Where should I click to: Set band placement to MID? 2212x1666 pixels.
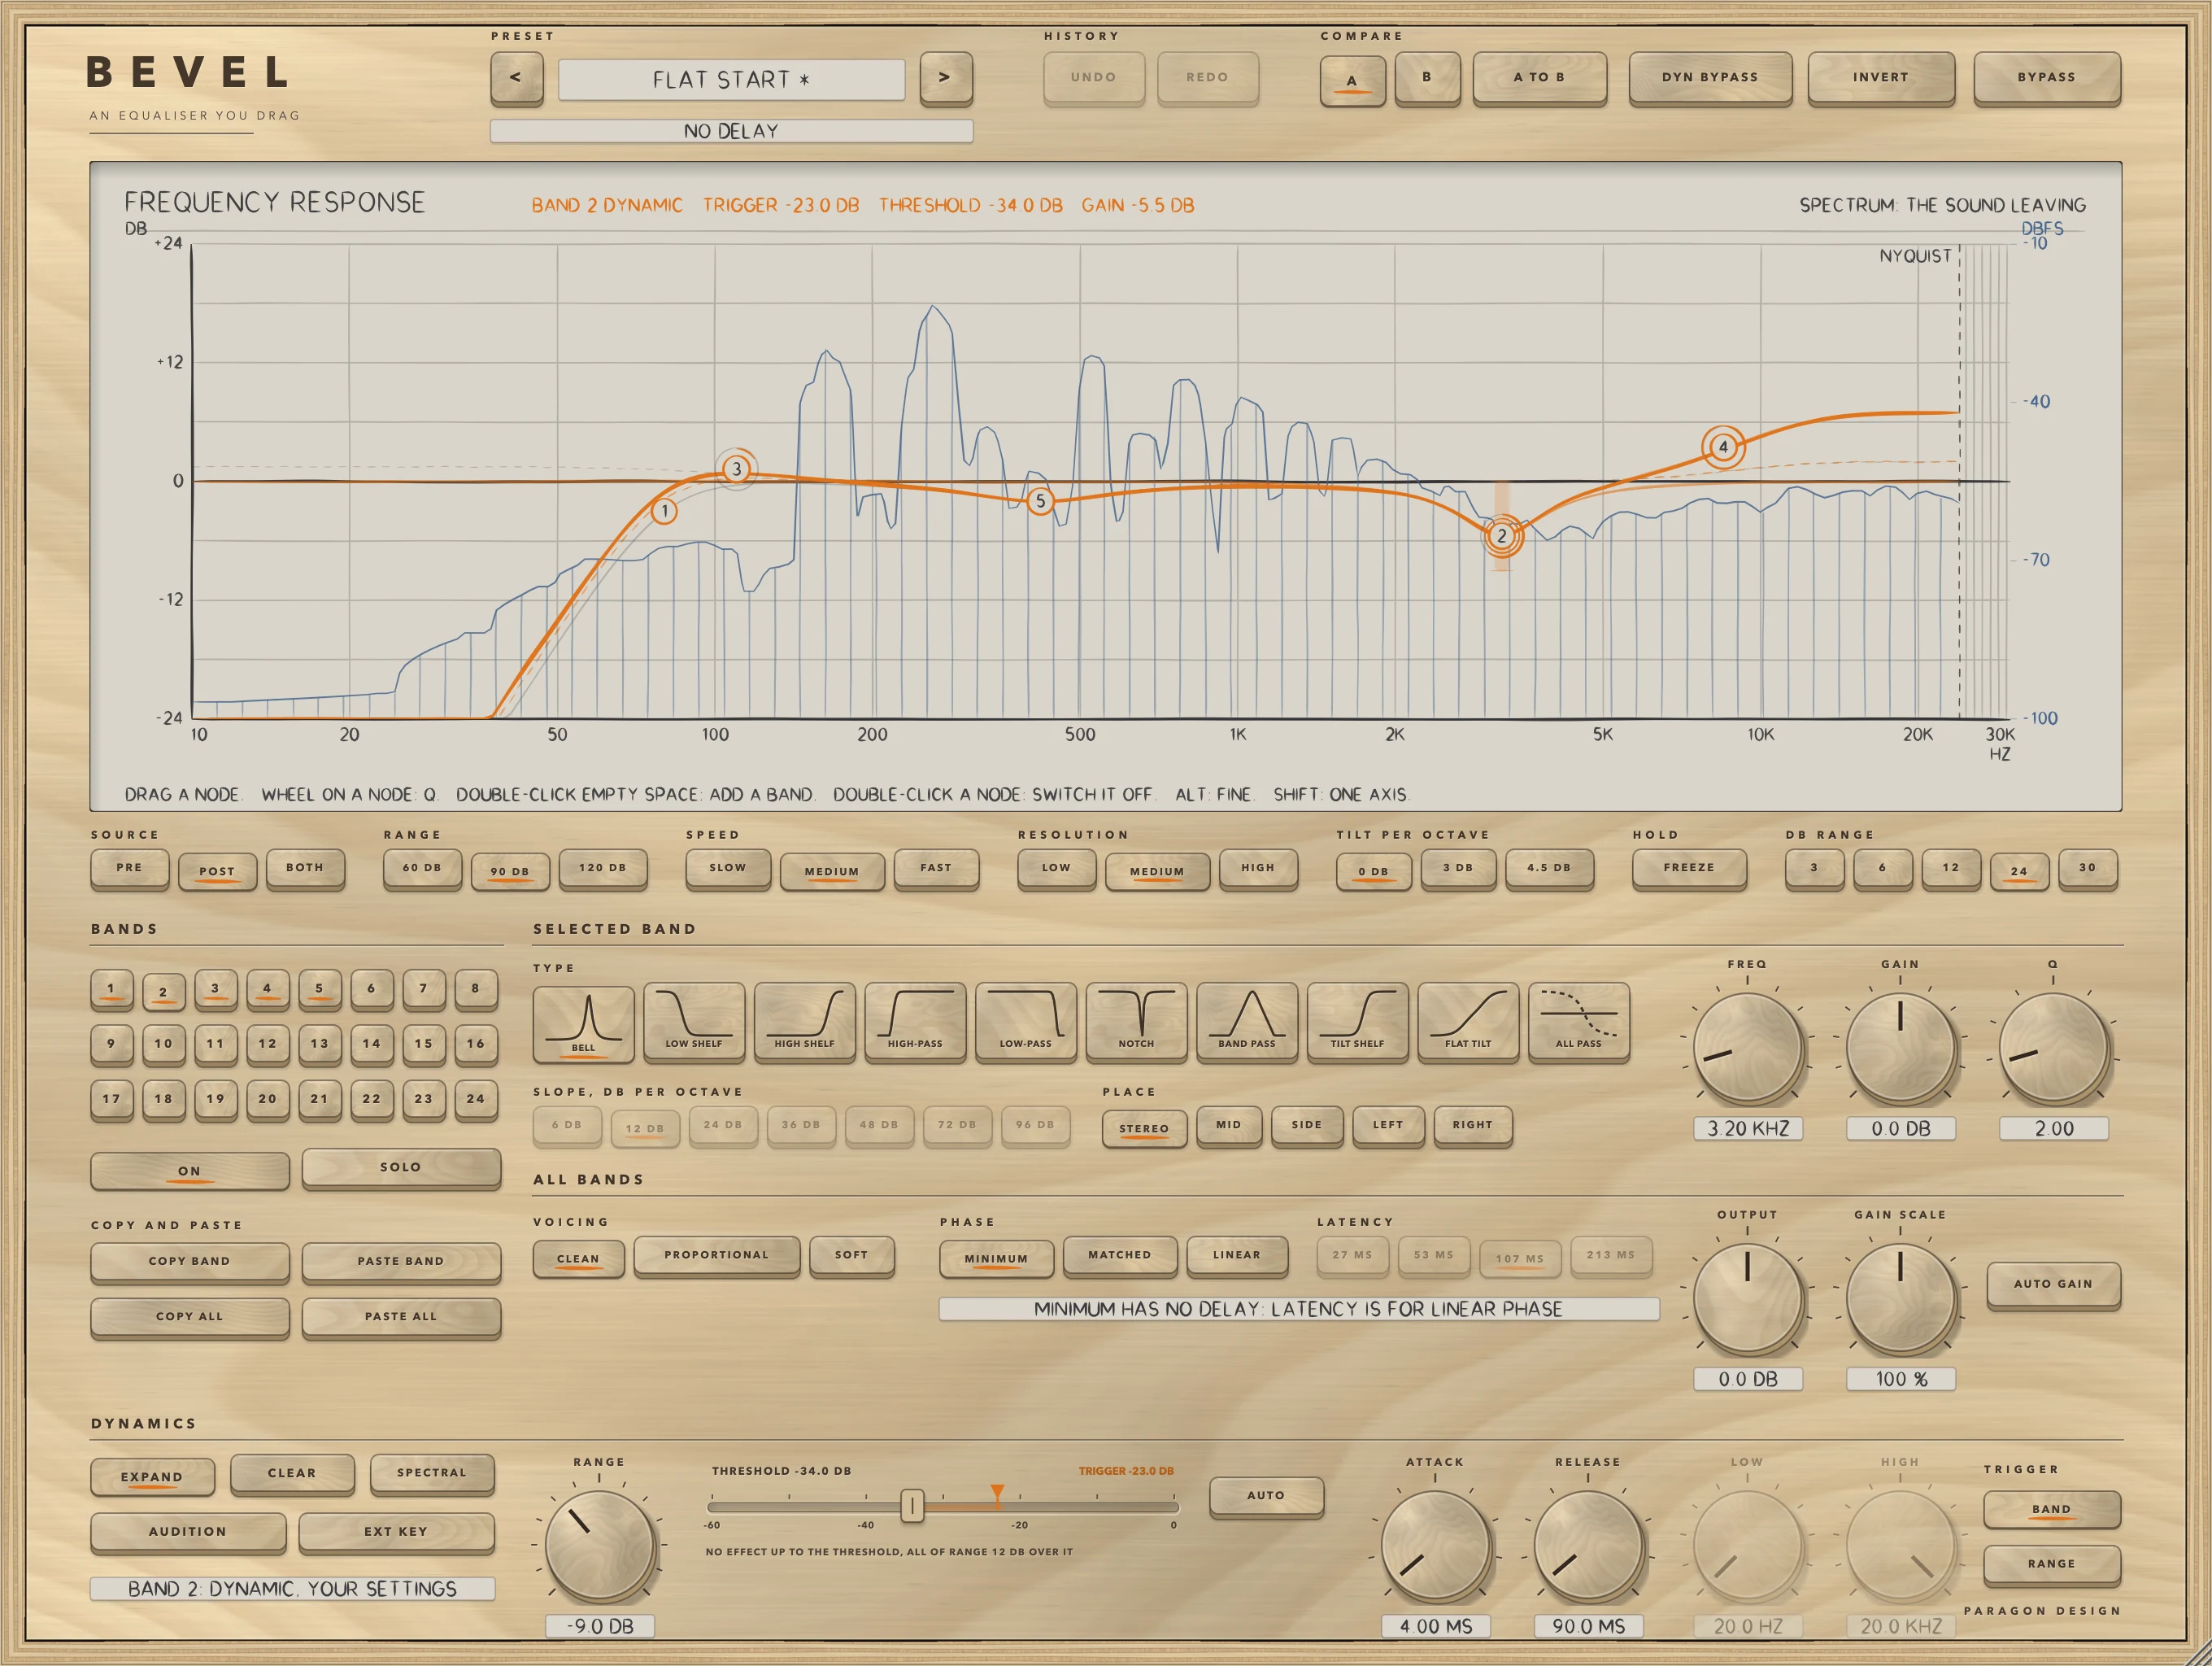point(1229,1126)
